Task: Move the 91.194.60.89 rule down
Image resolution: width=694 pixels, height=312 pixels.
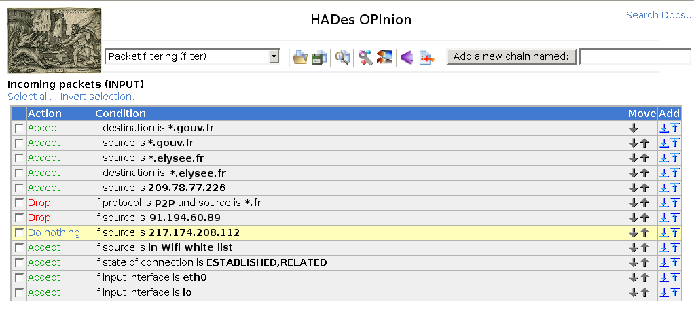Action: tap(634, 218)
